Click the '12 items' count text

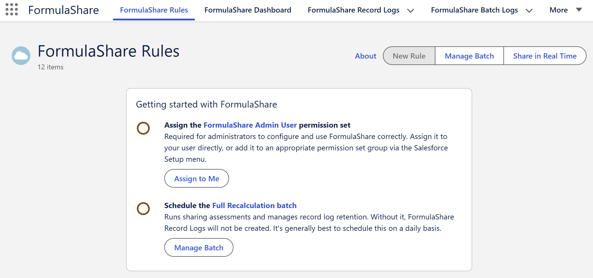(50, 67)
